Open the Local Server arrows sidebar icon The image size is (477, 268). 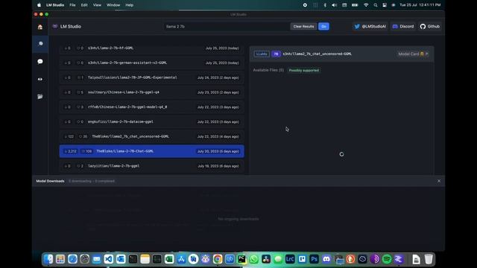pos(40,79)
